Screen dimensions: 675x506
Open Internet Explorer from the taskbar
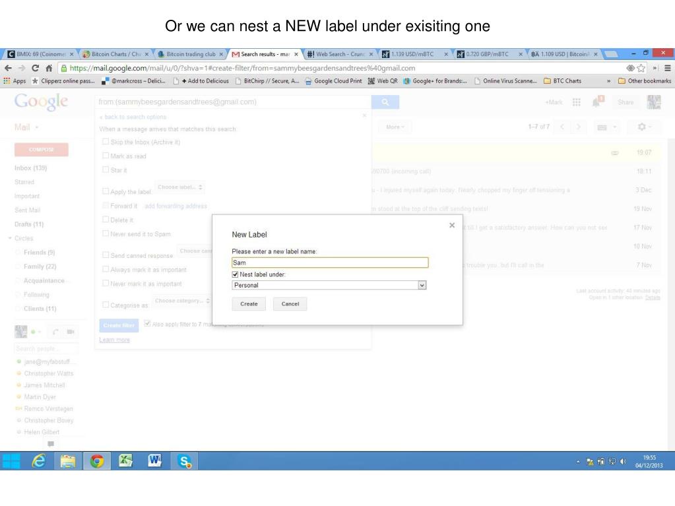pos(39,461)
